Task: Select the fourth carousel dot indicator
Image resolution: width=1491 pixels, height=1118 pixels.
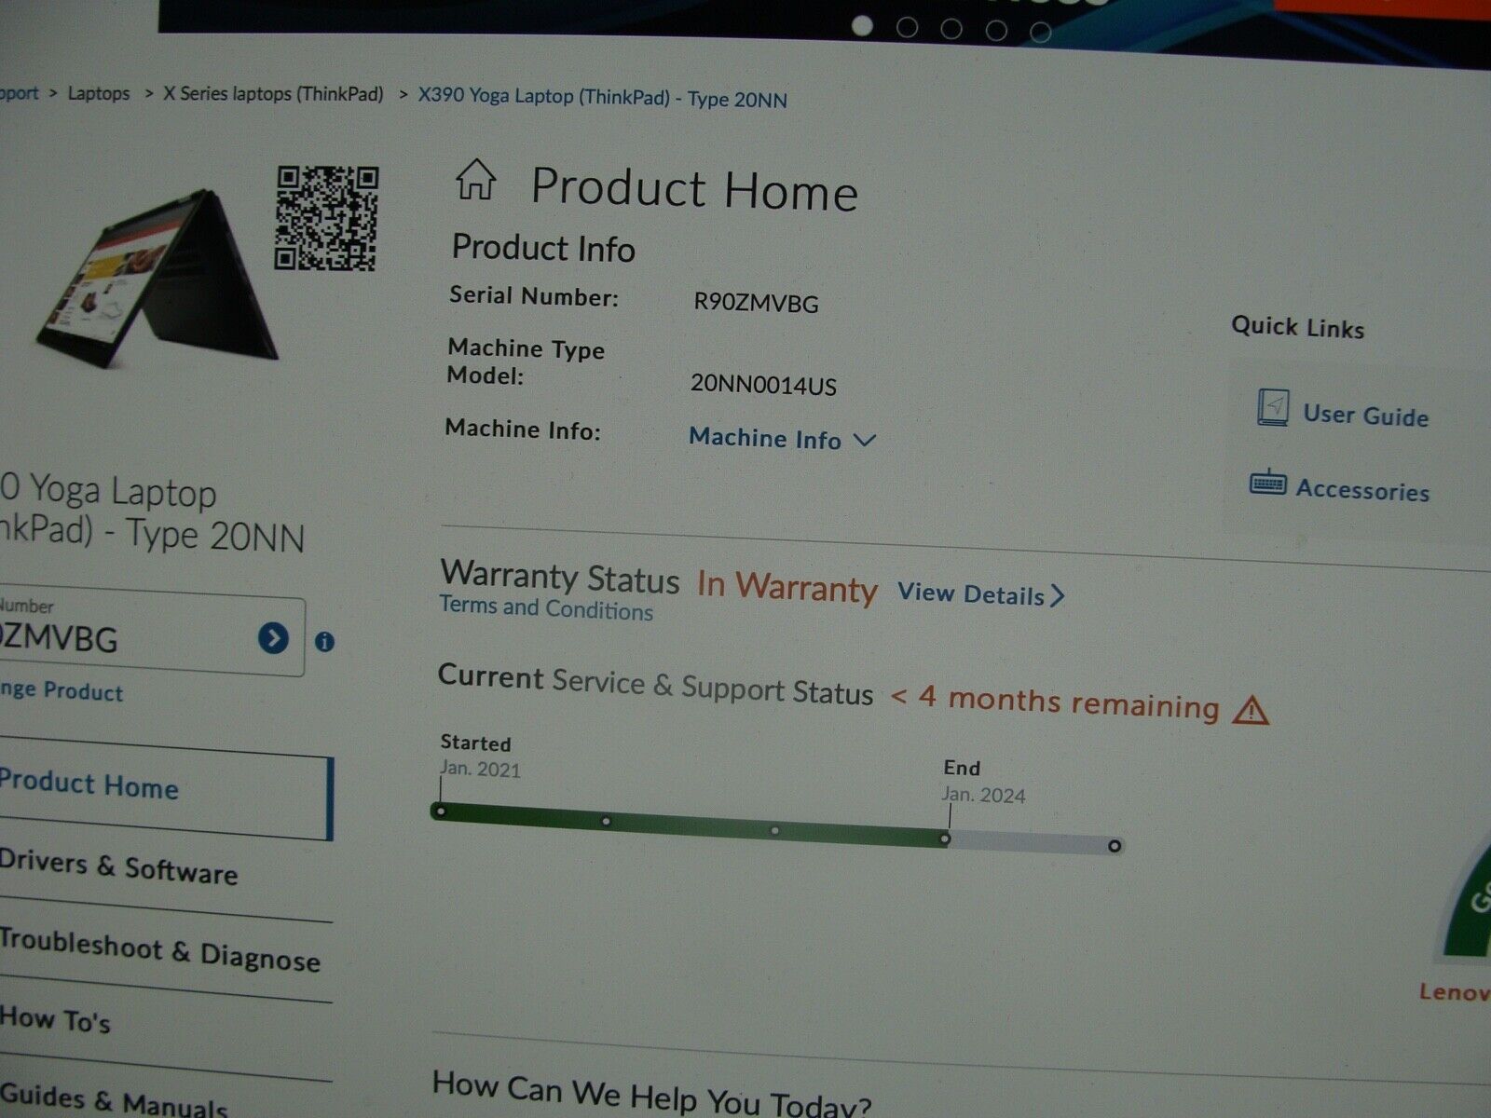Action: [x=996, y=31]
